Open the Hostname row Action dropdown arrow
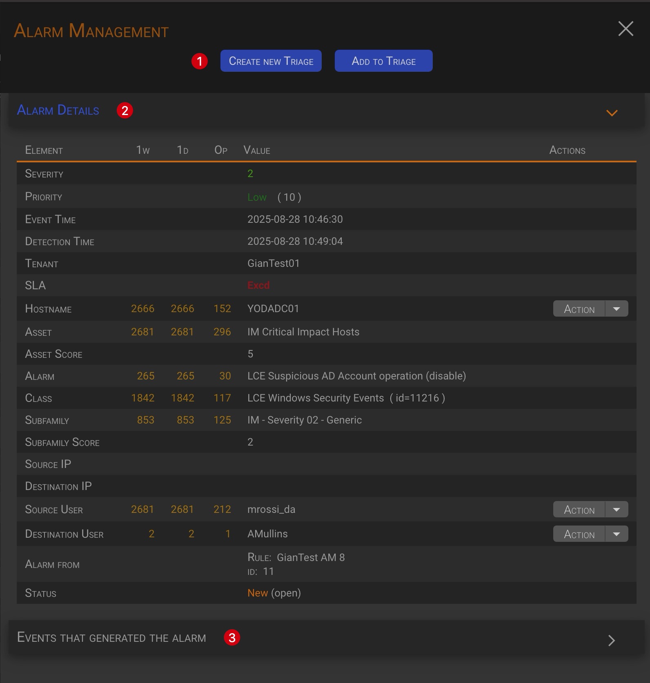650x683 pixels. tap(617, 309)
